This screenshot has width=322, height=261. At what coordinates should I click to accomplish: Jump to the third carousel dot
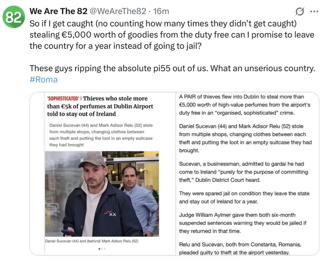click(x=105, y=248)
